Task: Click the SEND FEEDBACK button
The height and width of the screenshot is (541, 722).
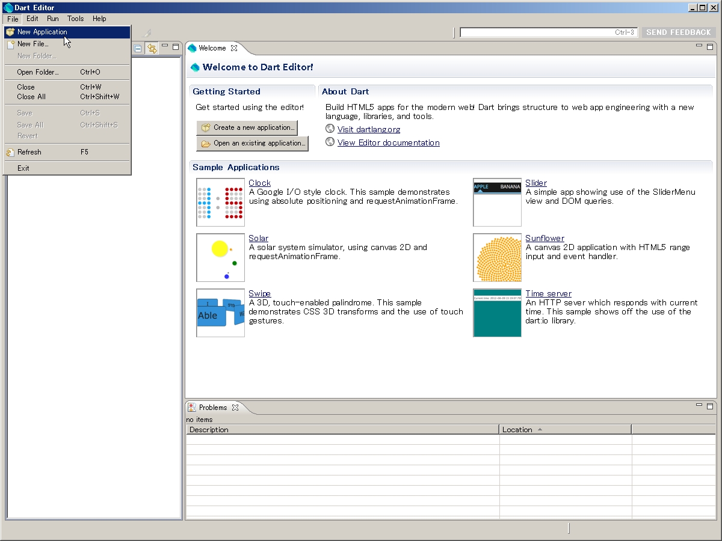Action: [679, 32]
